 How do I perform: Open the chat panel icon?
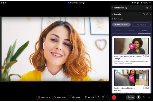[x=144, y=97]
